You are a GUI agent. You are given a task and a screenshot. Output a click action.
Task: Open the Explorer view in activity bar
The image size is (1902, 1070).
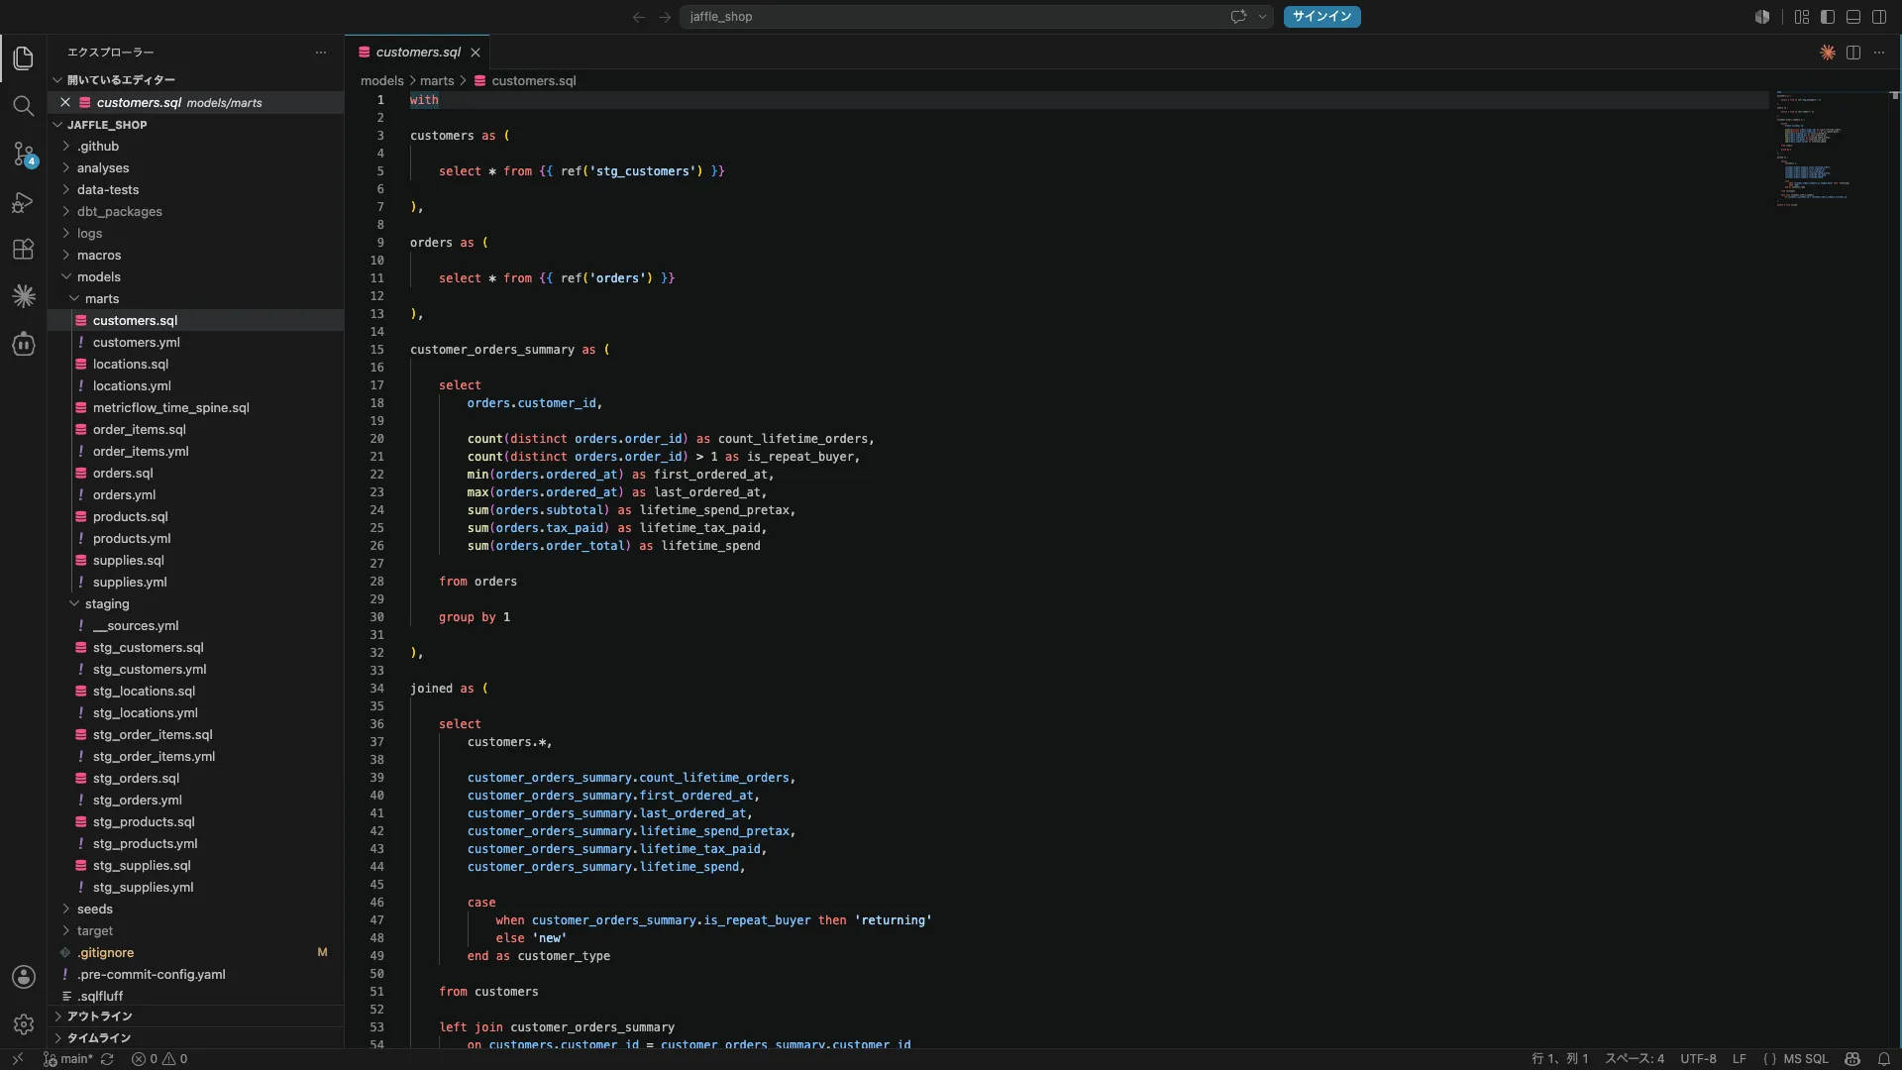24,58
